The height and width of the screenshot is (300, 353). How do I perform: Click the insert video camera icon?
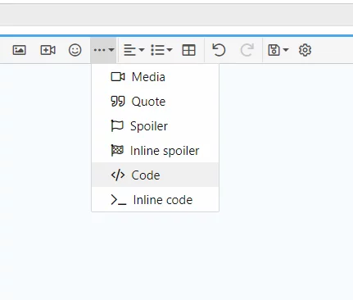tap(48, 50)
